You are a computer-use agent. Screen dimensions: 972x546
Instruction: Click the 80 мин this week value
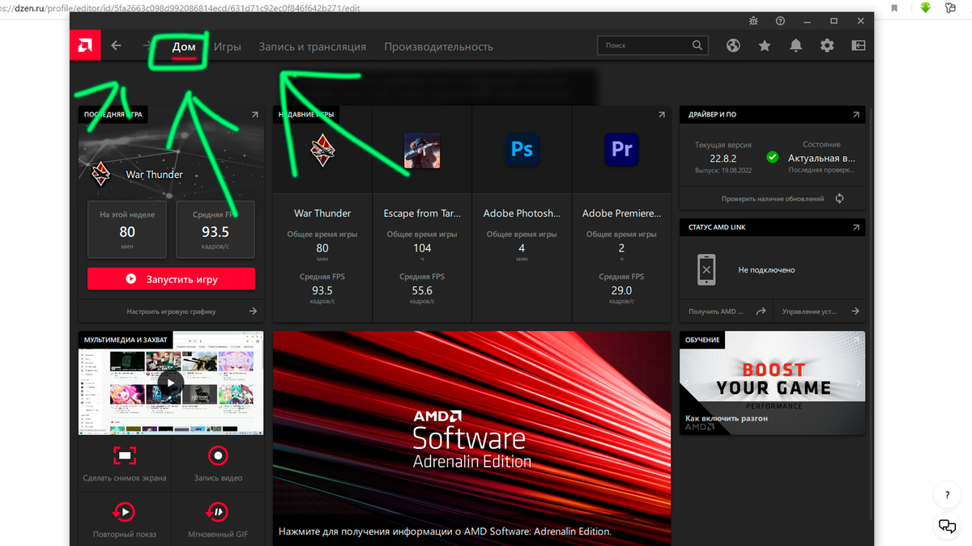[x=127, y=231]
